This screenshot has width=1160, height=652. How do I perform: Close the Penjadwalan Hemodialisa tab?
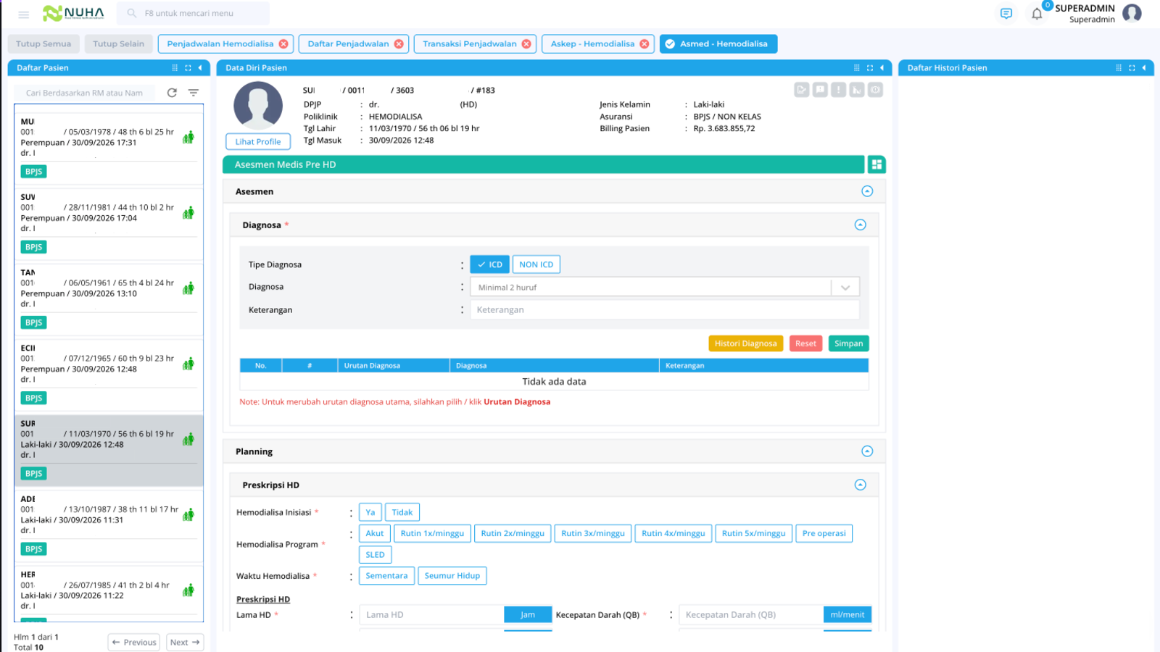point(283,44)
